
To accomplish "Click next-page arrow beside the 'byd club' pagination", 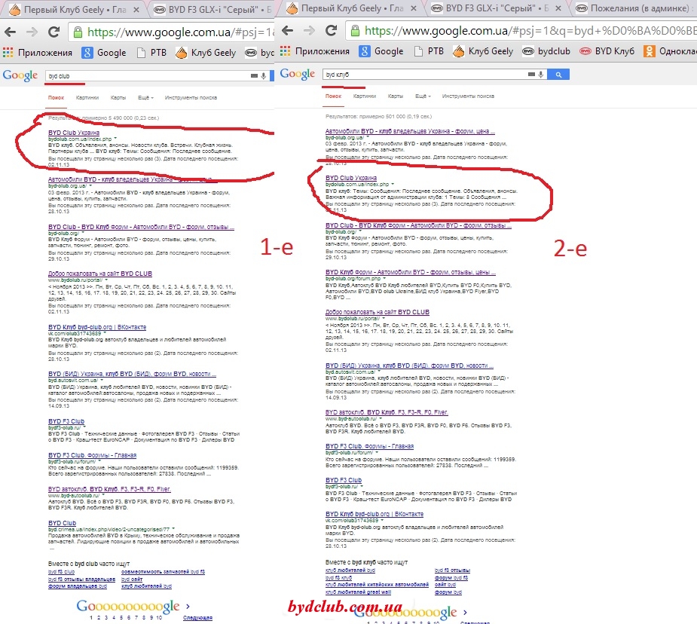I will coord(188,605).
